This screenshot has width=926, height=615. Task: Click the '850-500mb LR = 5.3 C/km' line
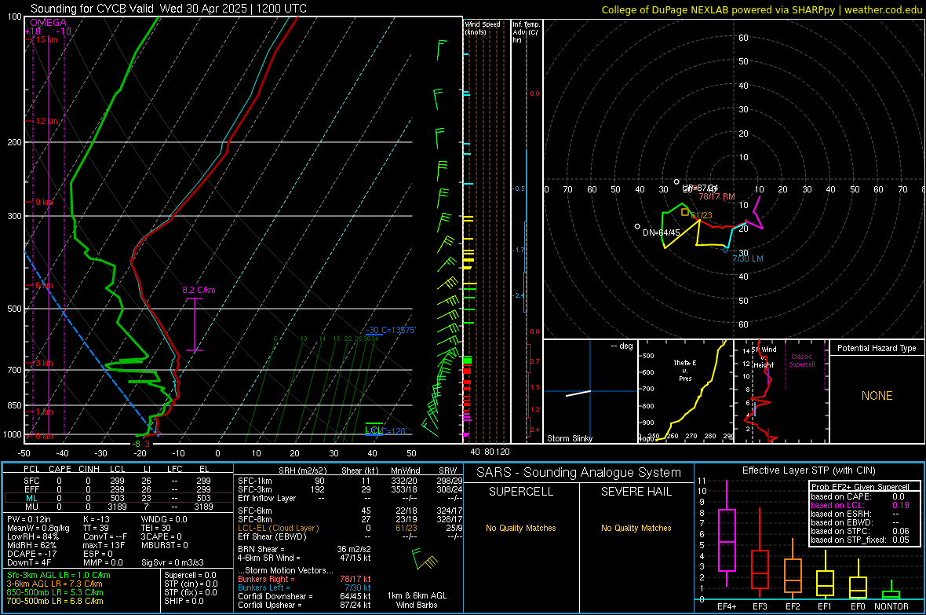pyautogui.click(x=55, y=592)
